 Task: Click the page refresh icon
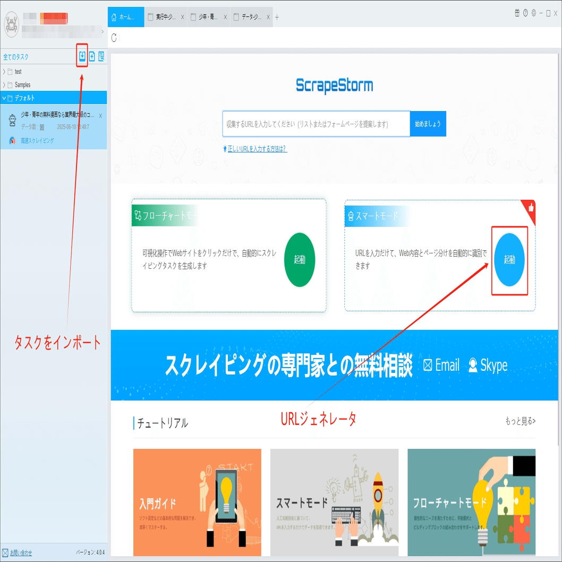(x=114, y=38)
